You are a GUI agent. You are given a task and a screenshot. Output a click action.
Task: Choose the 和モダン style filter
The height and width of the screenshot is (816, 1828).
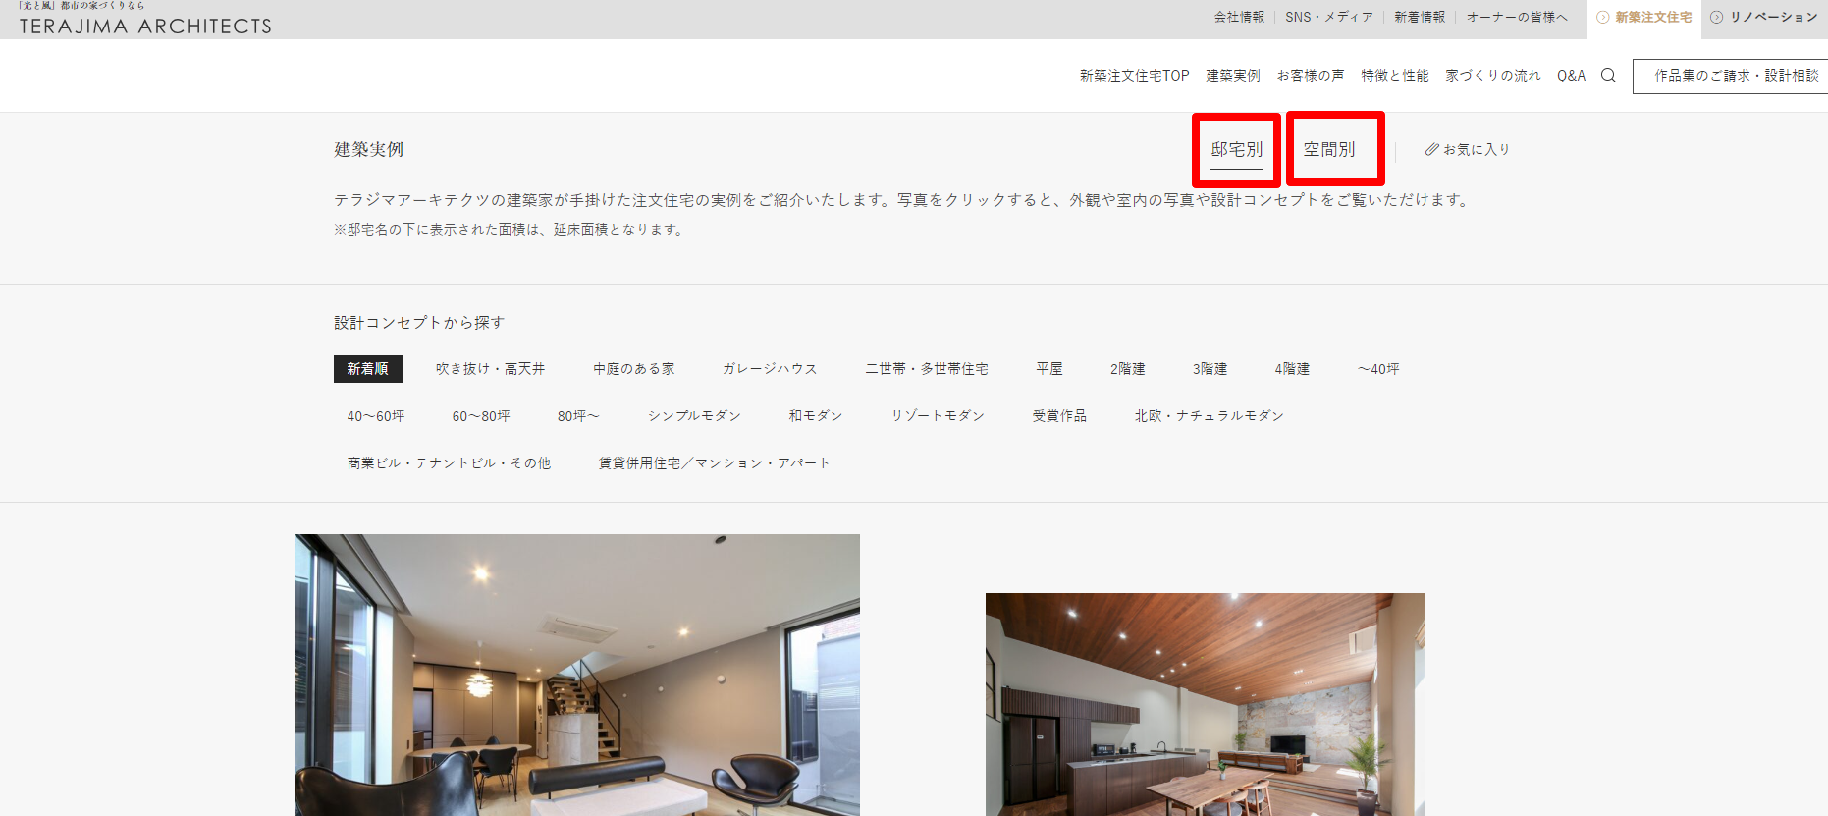click(816, 416)
